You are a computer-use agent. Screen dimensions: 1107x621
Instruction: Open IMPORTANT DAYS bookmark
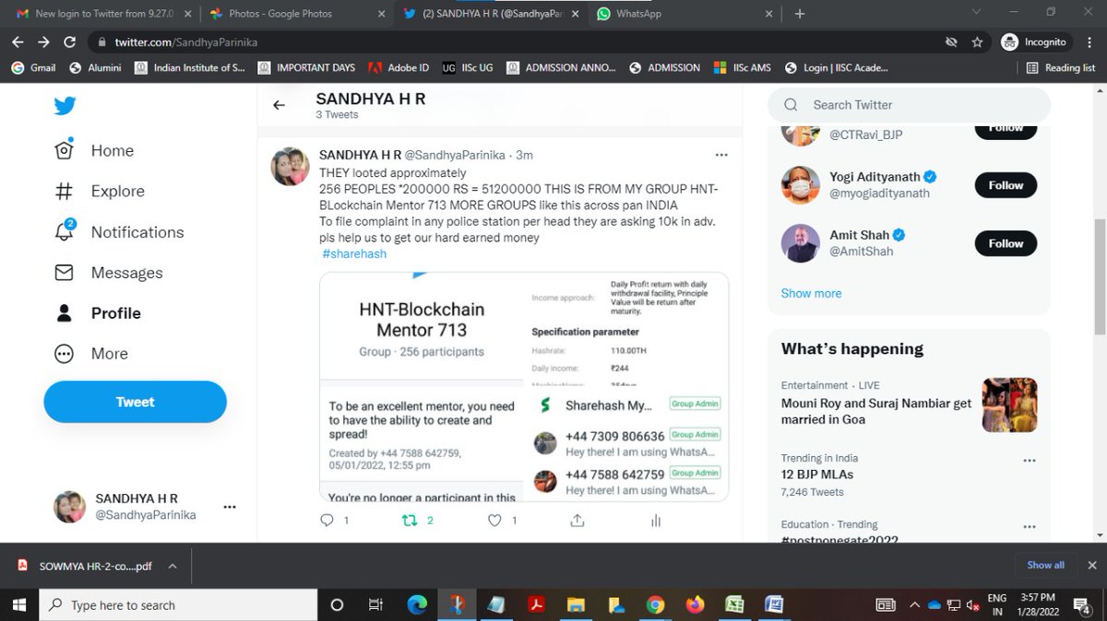(307, 68)
